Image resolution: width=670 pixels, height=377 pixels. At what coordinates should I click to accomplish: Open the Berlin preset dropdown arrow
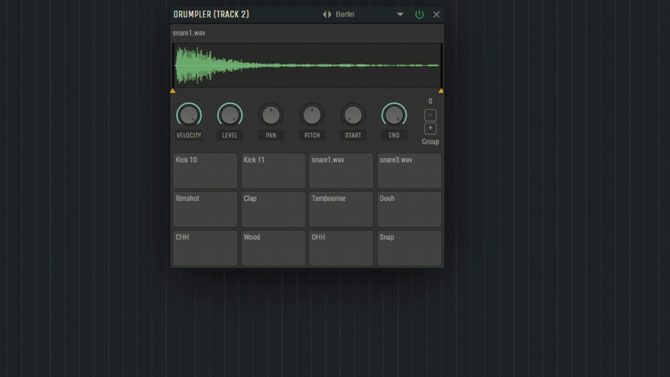click(x=400, y=15)
